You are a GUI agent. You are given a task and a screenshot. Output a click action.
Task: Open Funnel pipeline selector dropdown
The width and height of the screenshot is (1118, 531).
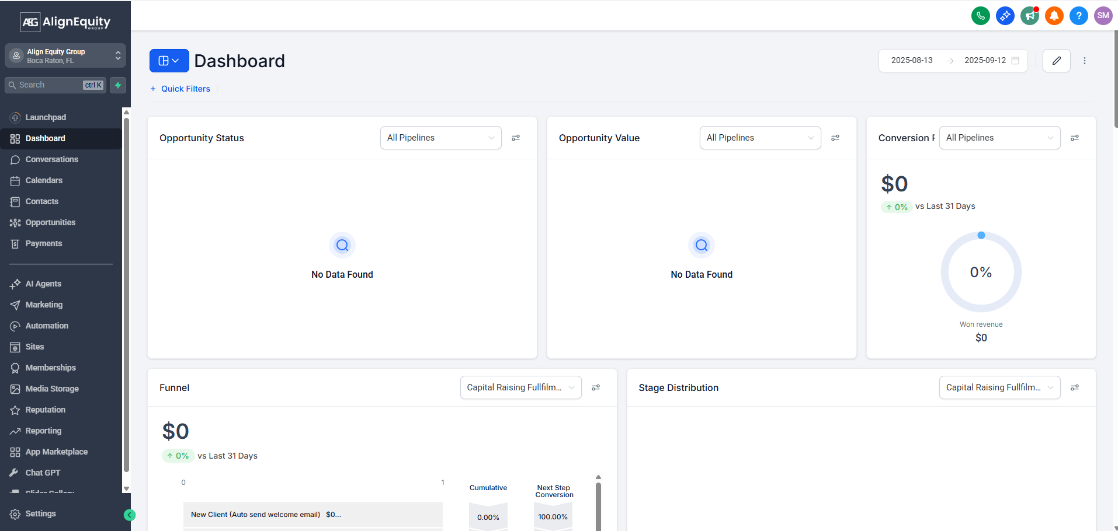[520, 387]
